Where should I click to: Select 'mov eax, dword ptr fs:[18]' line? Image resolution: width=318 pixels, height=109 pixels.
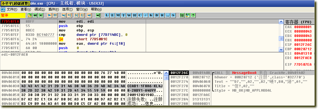pyautogui.click(x=92, y=44)
